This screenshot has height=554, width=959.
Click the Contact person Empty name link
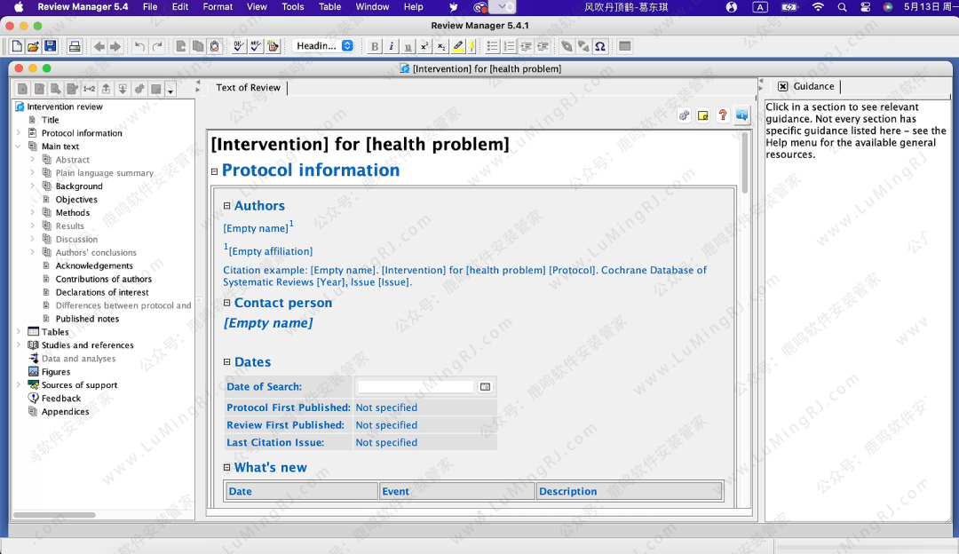268,323
